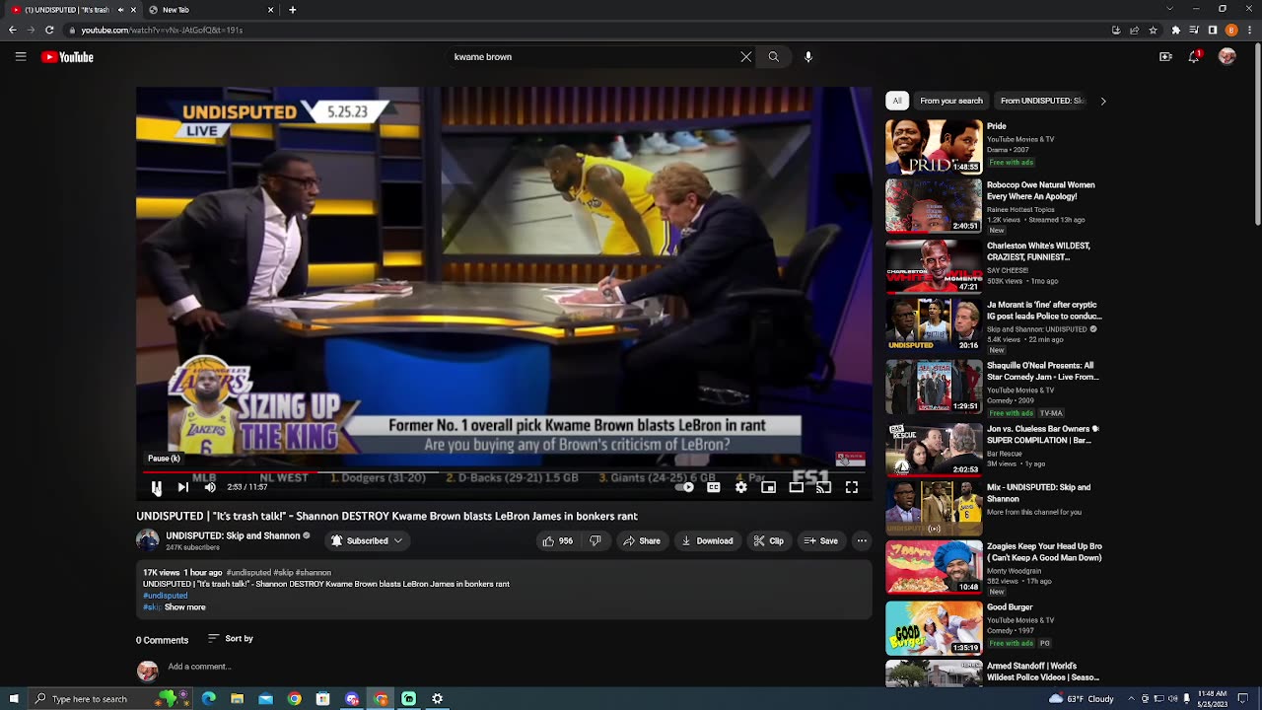Select the All filter chip
The width and height of the screenshot is (1262, 710).
click(x=897, y=101)
